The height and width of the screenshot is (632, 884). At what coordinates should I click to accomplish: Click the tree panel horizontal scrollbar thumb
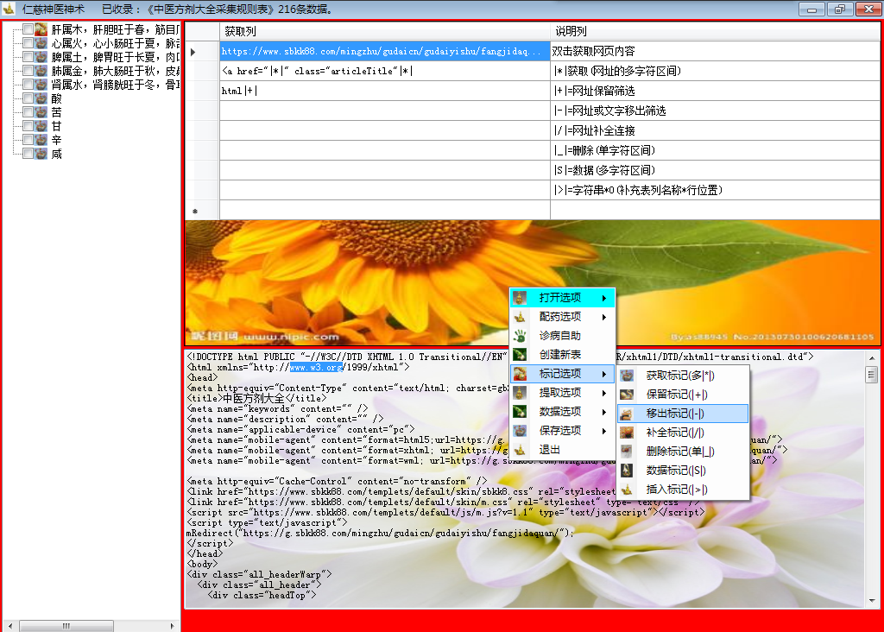click(x=66, y=626)
